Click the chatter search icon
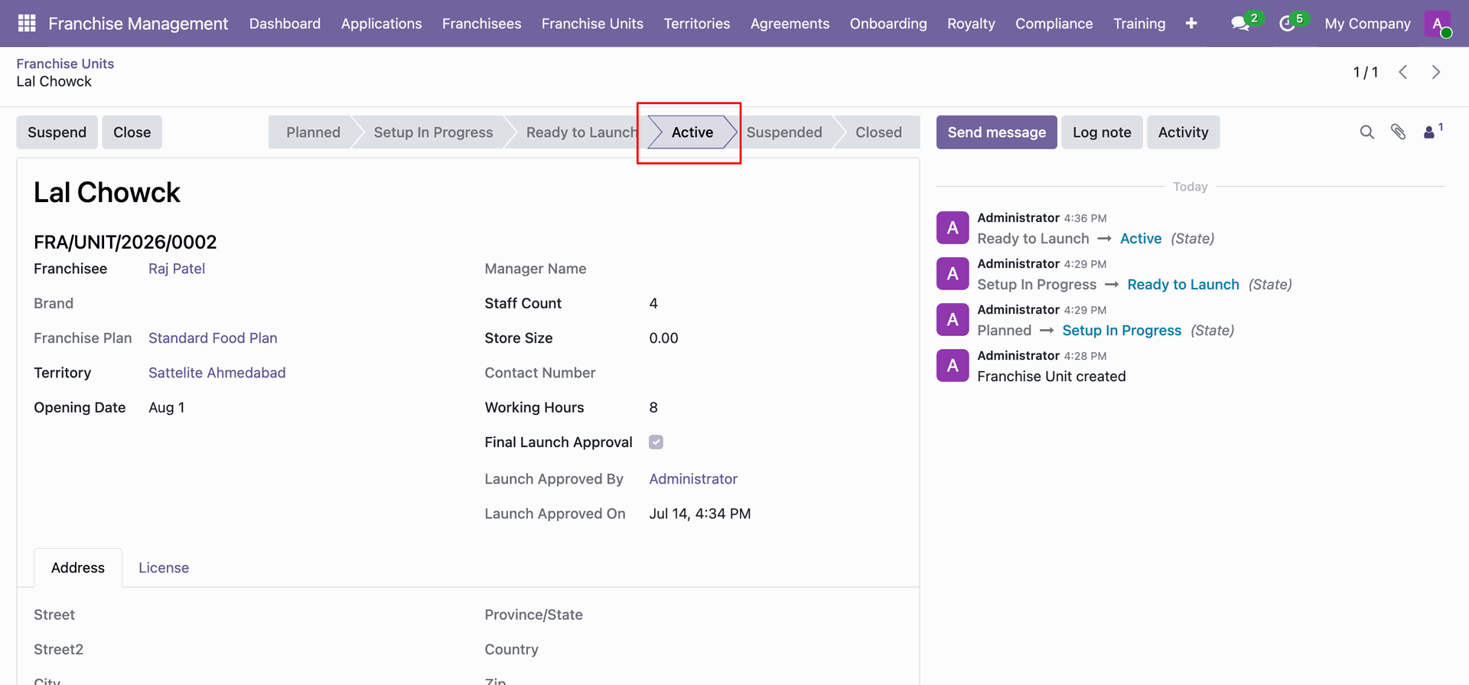Viewport: 1469px width, 685px height. [x=1367, y=132]
